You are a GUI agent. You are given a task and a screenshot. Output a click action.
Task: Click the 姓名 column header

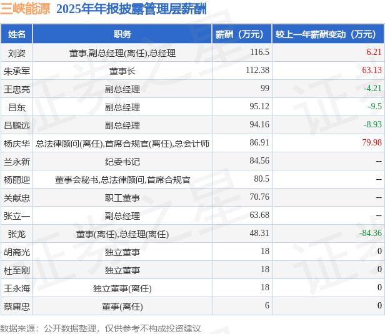(17, 34)
